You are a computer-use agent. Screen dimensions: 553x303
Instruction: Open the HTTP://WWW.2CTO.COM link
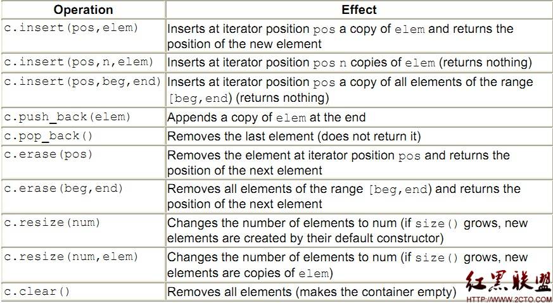(x=509, y=299)
